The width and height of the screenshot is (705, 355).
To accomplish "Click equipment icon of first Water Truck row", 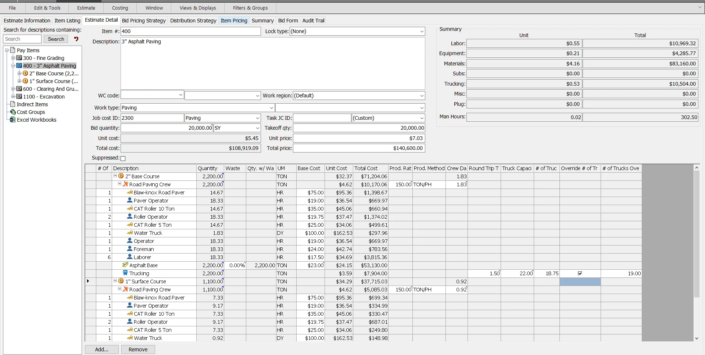I will [x=130, y=233].
